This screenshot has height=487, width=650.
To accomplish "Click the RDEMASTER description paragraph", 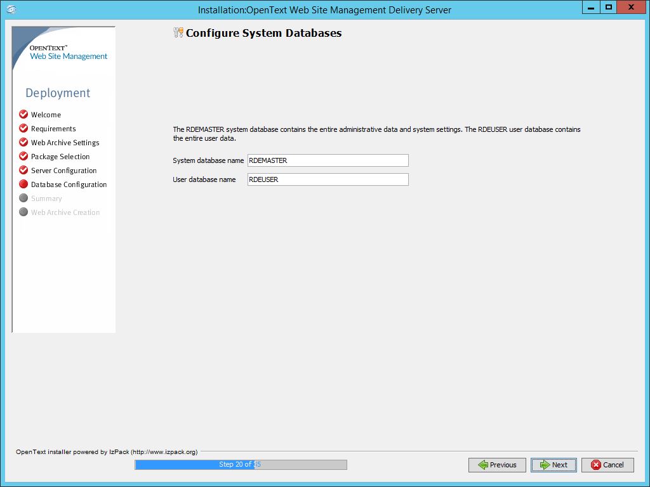I will 377,134.
